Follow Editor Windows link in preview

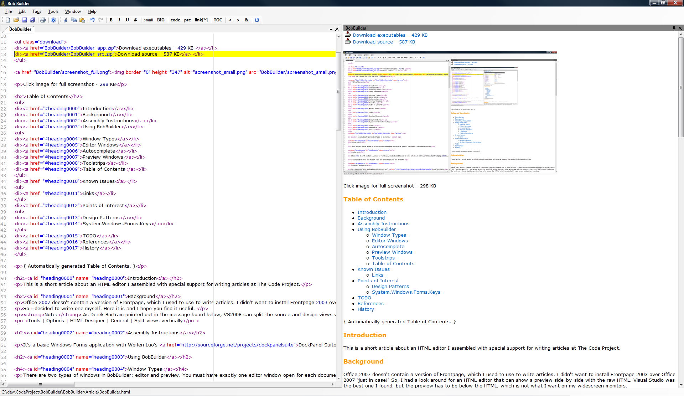coord(390,241)
